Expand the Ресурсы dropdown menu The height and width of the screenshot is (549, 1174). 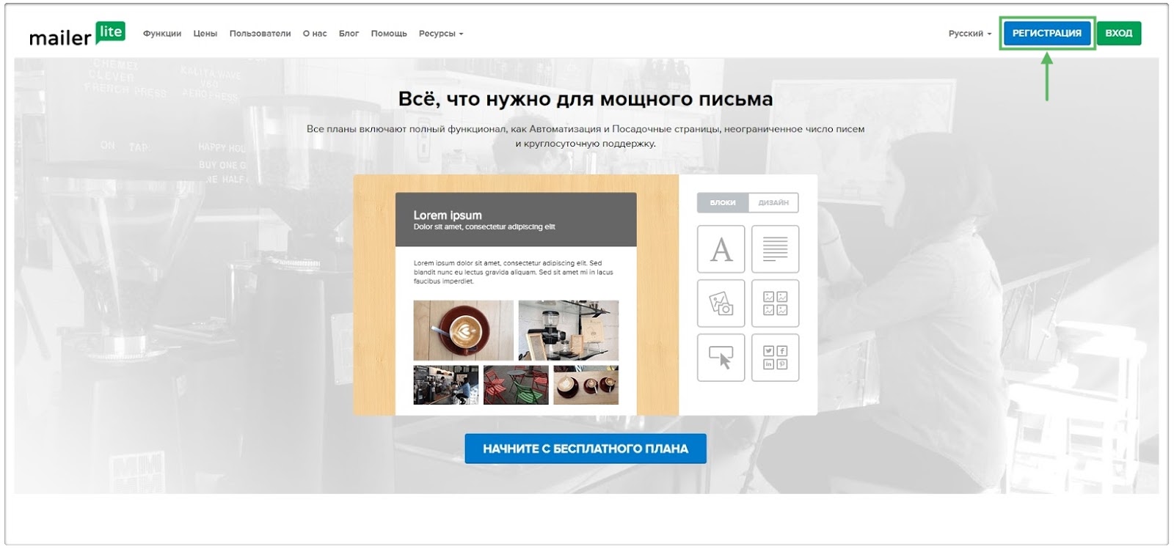click(440, 34)
